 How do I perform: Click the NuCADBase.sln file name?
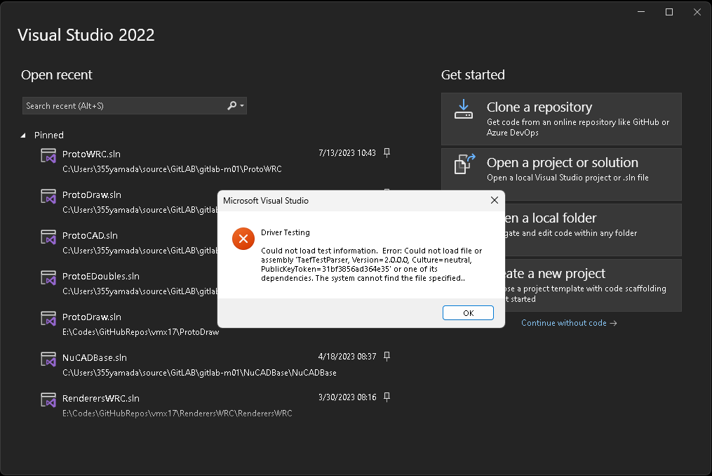click(95, 357)
